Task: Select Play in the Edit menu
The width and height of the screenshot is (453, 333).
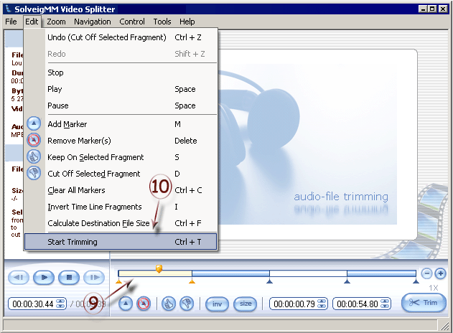Action: (x=121, y=89)
